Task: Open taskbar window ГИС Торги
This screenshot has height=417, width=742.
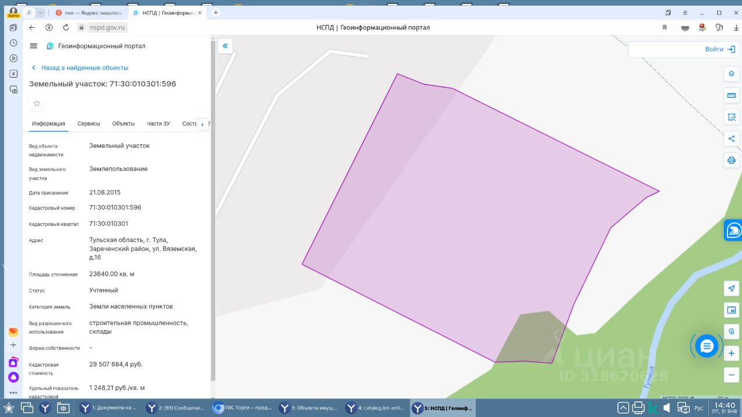Action: [x=241, y=408]
